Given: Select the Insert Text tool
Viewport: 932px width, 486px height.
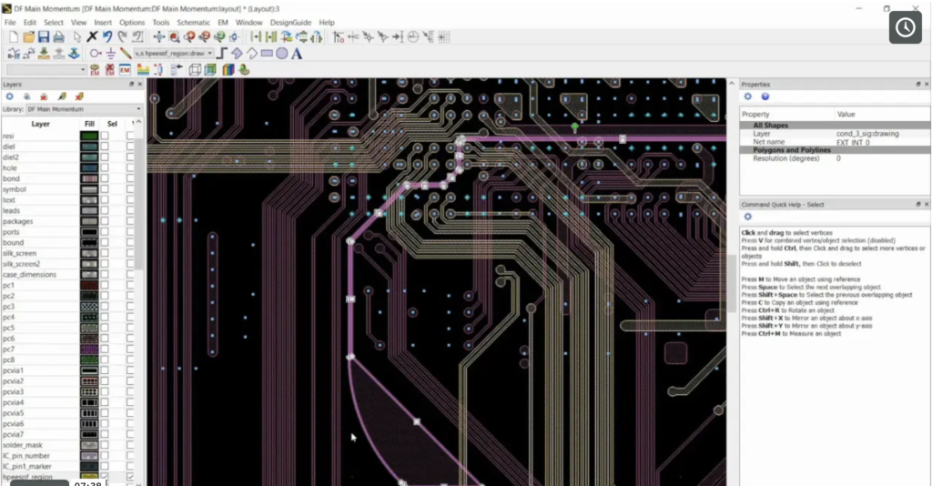Looking at the screenshot, I should (297, 54).
